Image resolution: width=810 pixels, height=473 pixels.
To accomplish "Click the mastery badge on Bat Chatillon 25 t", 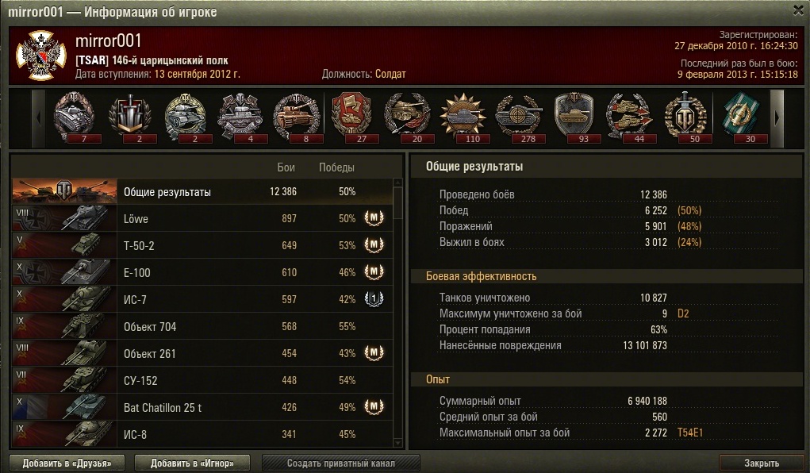I will coord(374,407).
